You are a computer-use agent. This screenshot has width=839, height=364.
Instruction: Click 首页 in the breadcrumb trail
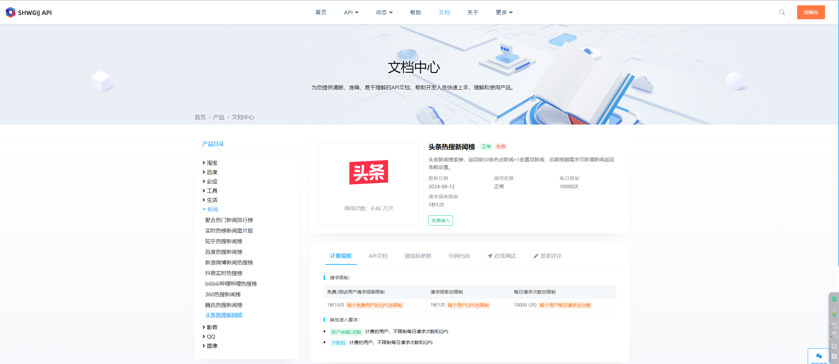[200, 117]
